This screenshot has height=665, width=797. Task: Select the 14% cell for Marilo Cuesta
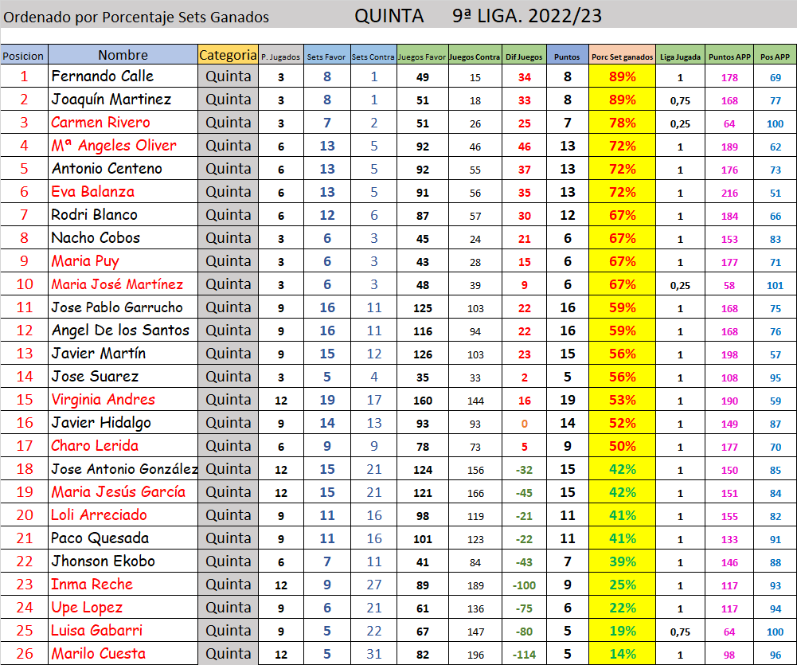(622, 654)
